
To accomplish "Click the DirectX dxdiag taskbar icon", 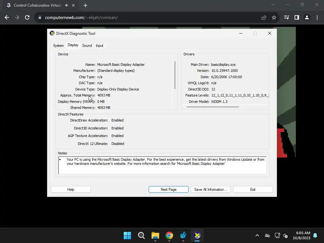I will click(197, 235).
